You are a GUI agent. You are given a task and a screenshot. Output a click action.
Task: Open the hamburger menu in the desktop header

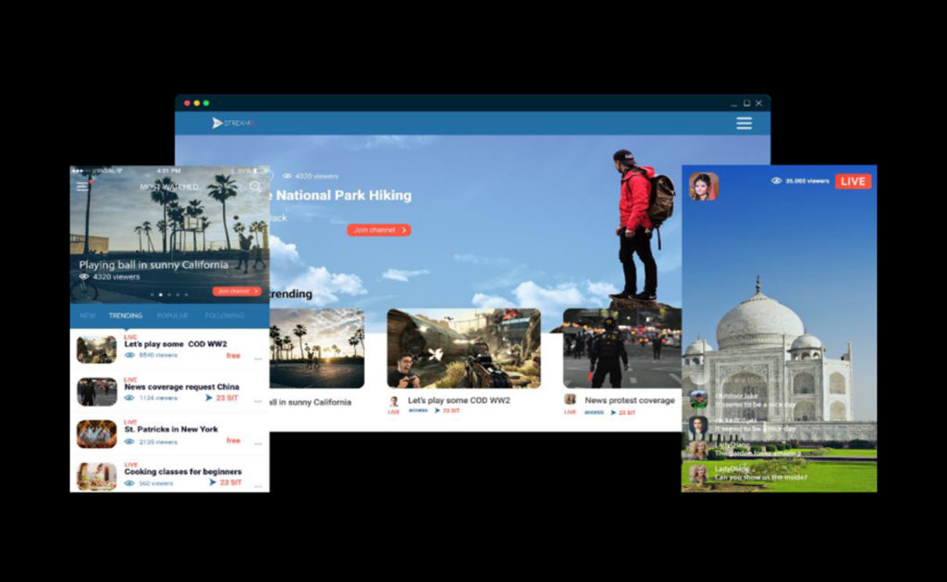pos(744,123)
